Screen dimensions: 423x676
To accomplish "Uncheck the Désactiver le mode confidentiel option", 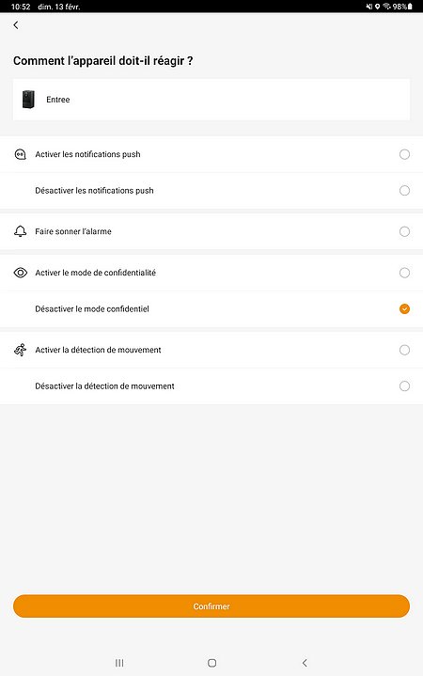I will pos(404,308).
